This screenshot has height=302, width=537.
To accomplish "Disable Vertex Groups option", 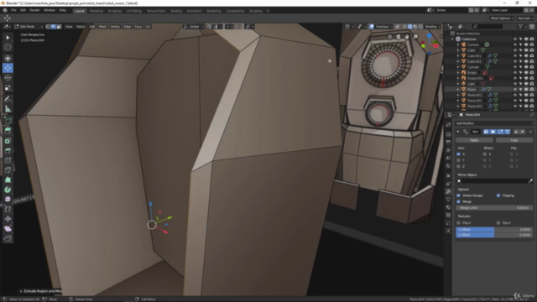I will click(459, 195).
